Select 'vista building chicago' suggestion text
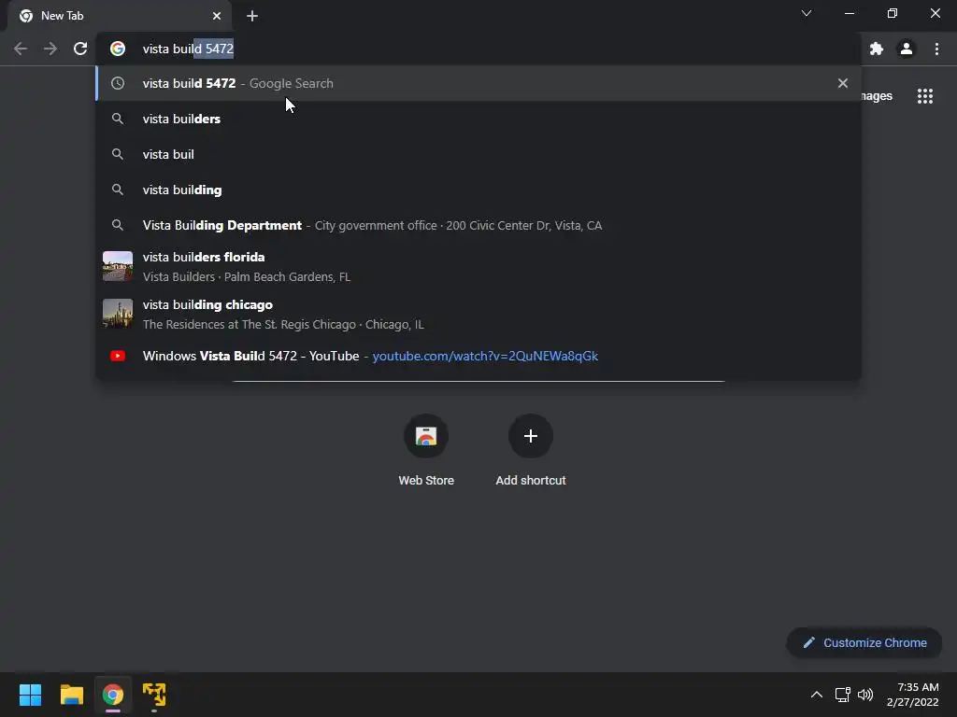This screenshot has height=717, width=957. click(x=207, y=305)
